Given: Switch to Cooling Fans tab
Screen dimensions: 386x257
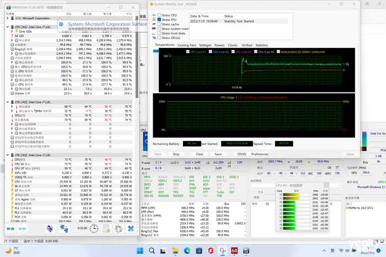Looking at the screenshot, I should tap(187, 45).
